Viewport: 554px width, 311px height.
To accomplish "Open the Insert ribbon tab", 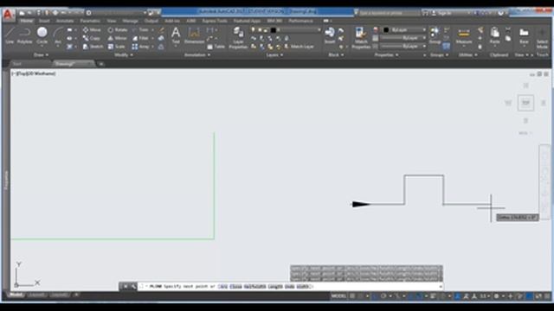I will (x=44, y=21).
